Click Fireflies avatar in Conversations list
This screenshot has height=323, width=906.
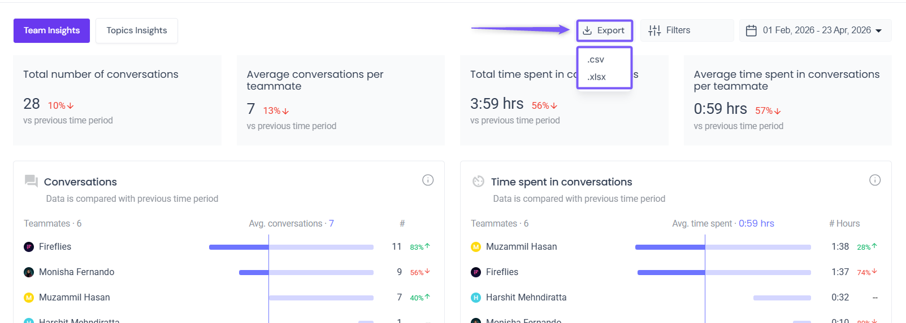pos(29,247)
